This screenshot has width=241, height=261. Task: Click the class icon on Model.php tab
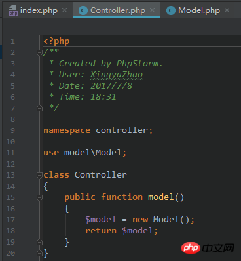171,10
